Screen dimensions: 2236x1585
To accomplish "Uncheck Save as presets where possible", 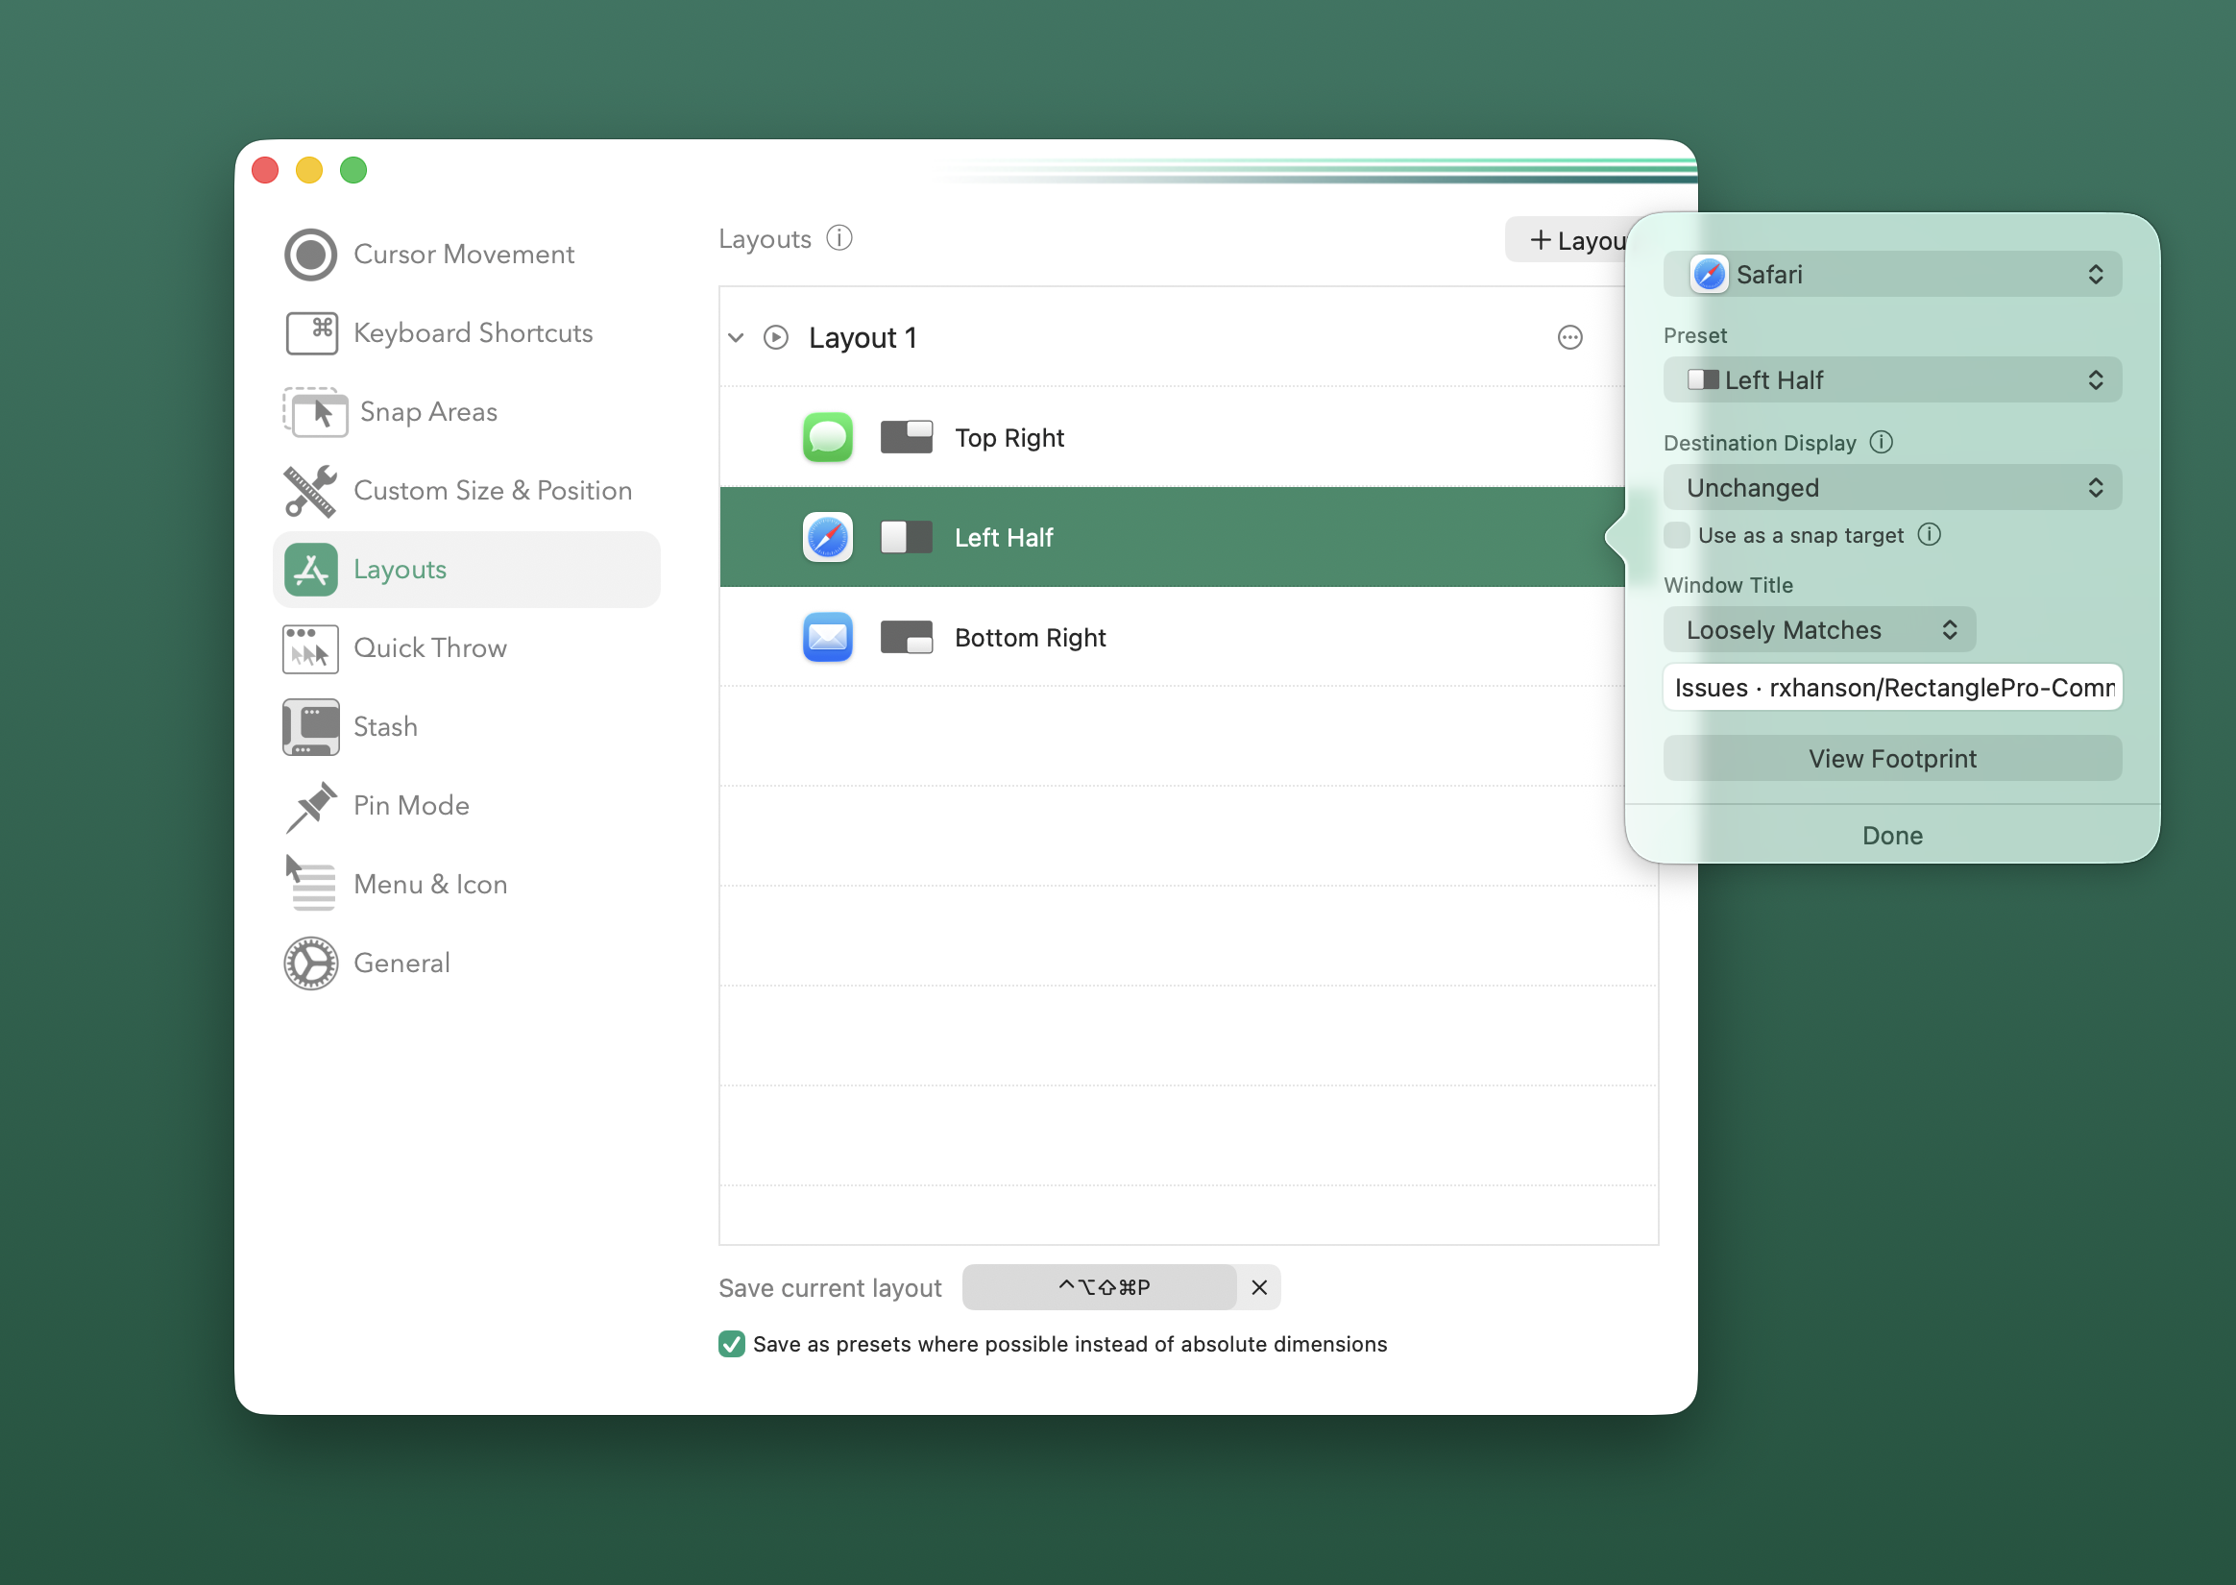I will [732, 1345].
